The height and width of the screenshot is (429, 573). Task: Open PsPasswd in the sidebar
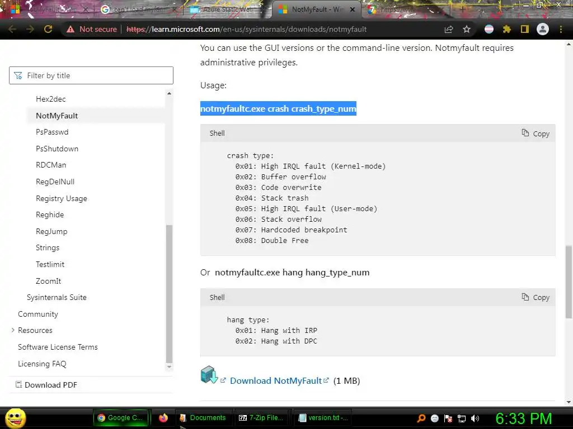[x=52, y=132]
